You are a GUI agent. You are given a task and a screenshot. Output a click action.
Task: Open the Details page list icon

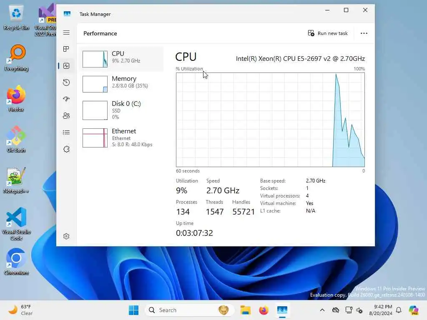tap(66, 132)
